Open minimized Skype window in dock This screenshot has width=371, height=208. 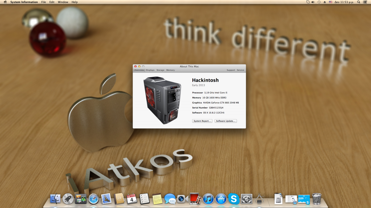click(x=304, y=199)
